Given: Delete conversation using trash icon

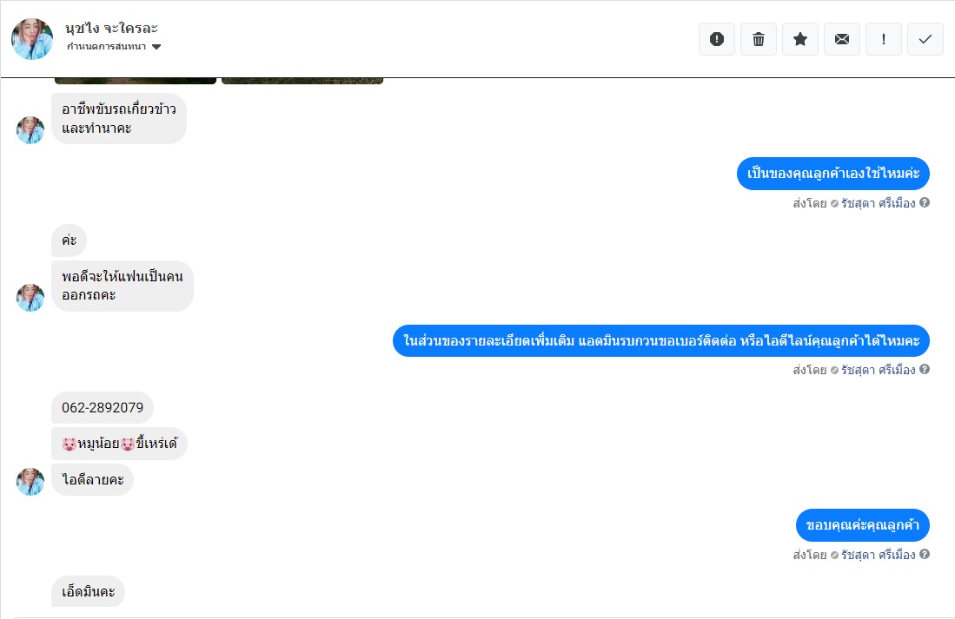Looking at the screenshot, I should pos(759,39).
